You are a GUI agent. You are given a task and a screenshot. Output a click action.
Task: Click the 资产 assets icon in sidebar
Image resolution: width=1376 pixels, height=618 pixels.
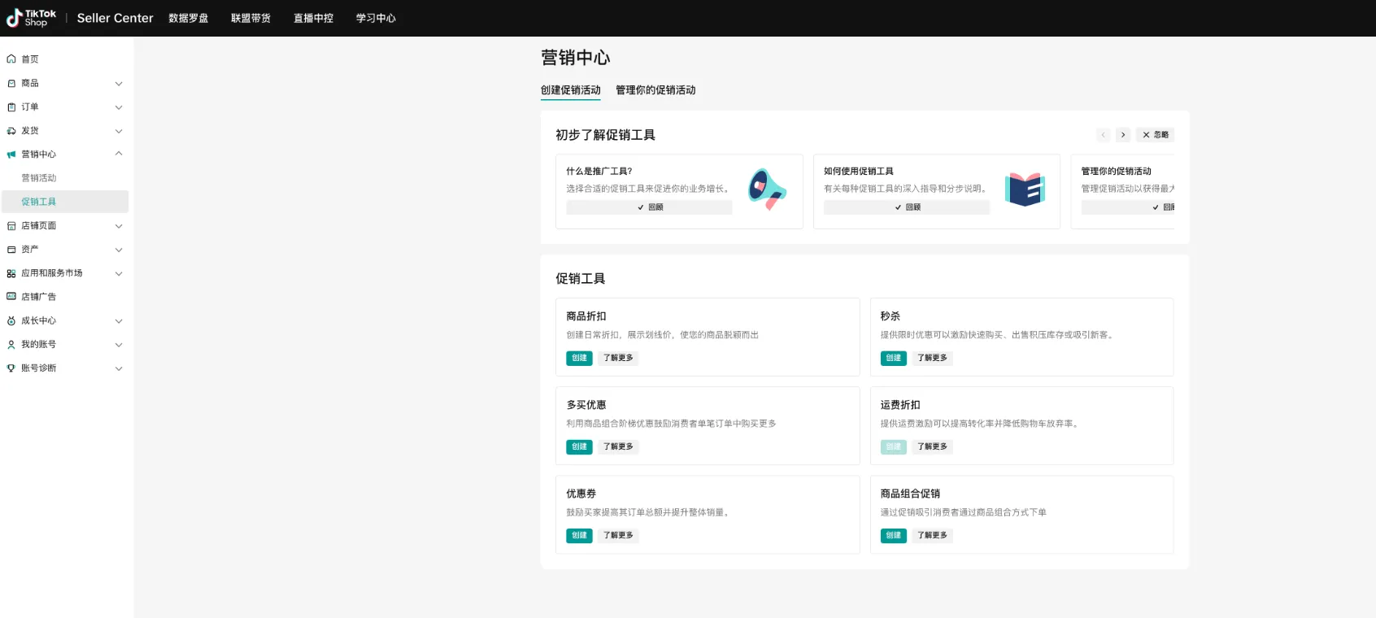click(11, 250)
